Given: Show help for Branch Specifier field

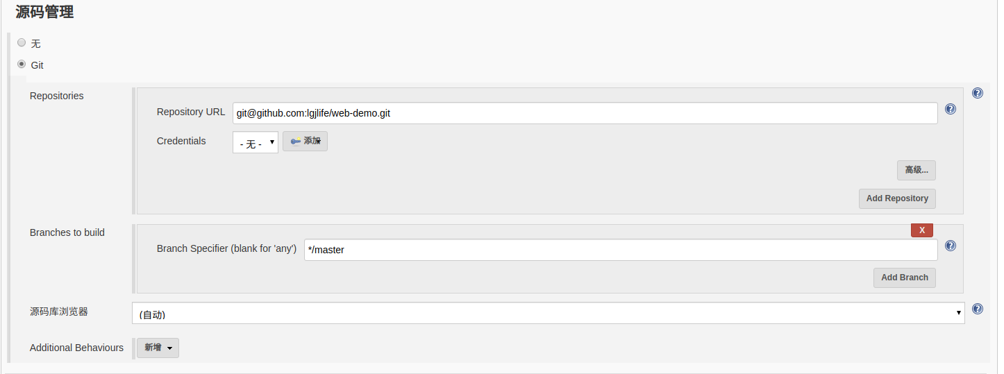Looking at the screenshot, I should [951, 246].
